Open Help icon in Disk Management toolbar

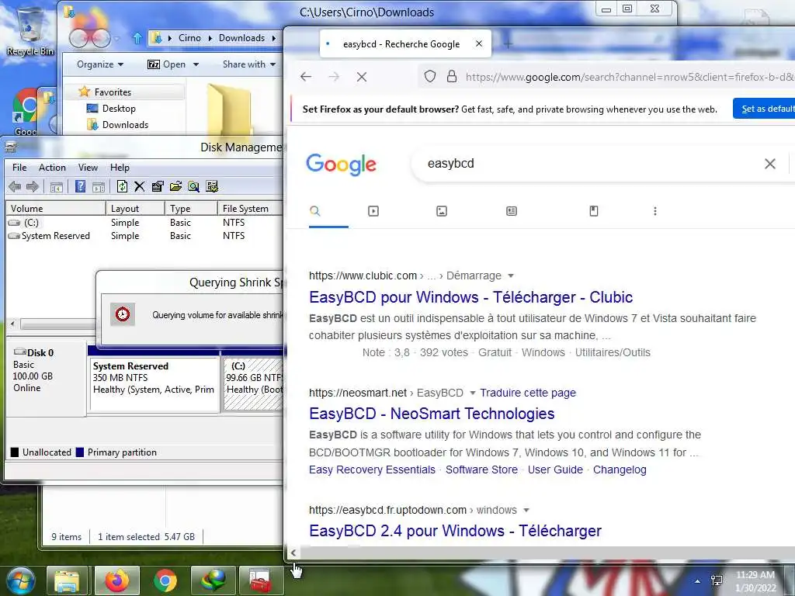click(80, 186)
